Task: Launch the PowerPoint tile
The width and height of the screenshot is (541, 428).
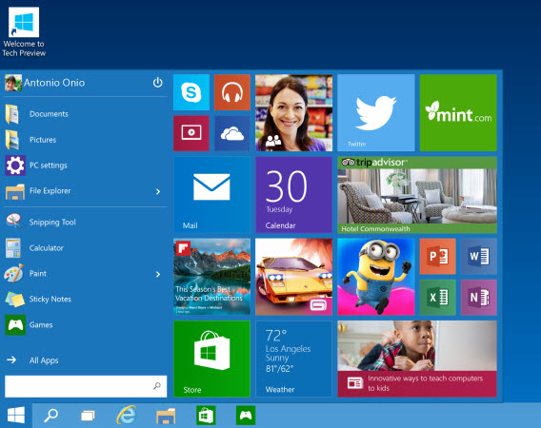Action: 437,257
